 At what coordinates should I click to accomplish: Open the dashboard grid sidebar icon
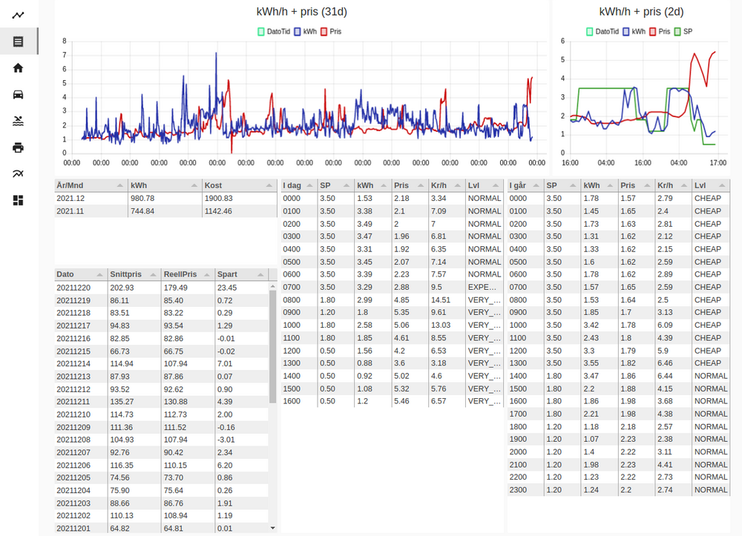19,200
